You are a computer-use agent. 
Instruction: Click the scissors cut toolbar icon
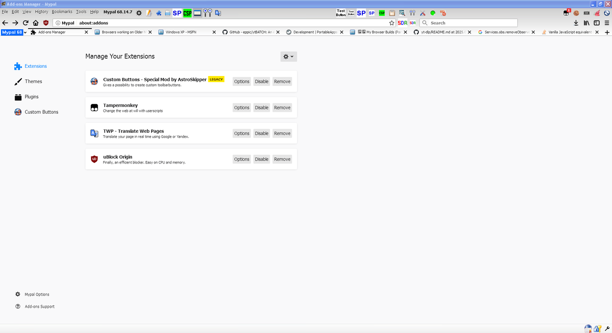[423, 13]
